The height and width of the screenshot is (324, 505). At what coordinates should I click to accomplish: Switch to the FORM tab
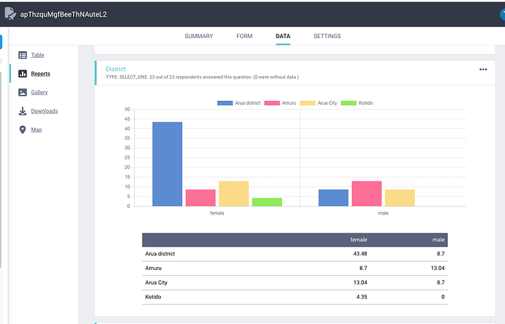click(x=244, y=36)
